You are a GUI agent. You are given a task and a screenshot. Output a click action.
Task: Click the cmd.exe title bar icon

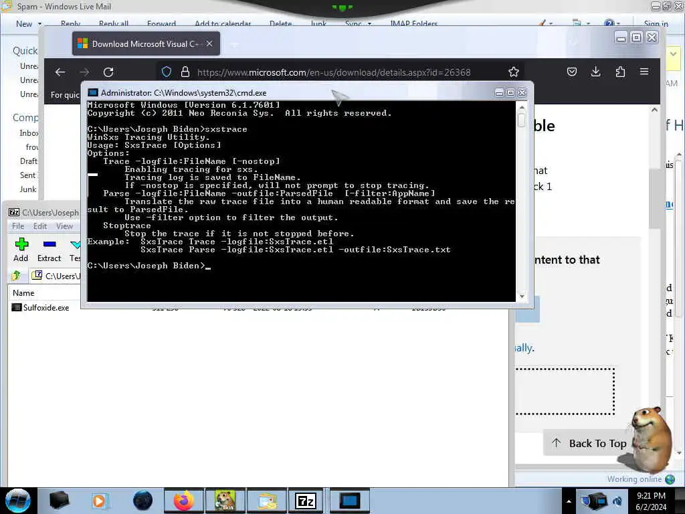point(92,92)
